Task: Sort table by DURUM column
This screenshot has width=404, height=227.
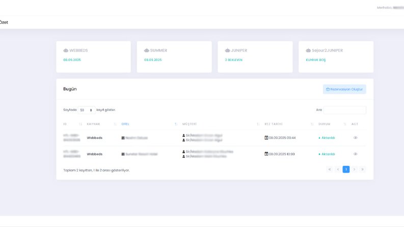Action: click(x=332, y=124)
